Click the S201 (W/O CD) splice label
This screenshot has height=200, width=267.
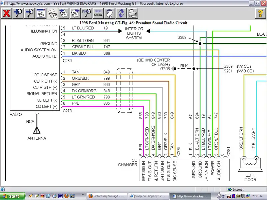[239, 71]
